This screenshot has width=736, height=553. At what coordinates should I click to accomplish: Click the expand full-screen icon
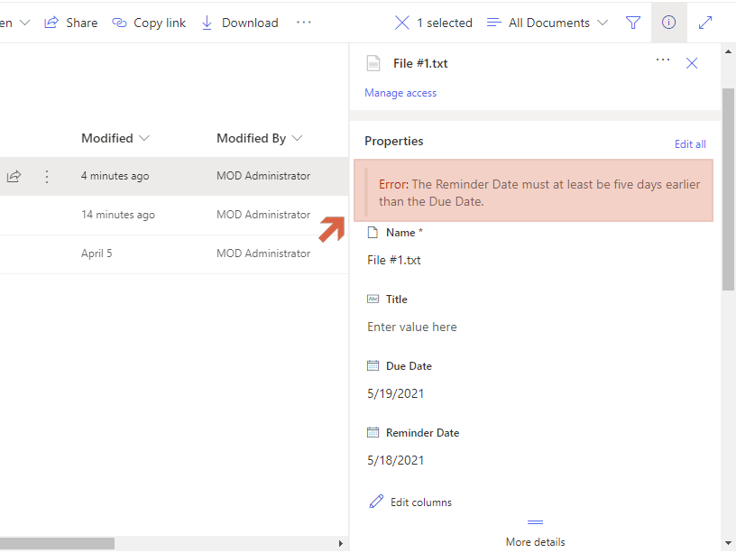(x=705, y=22)
